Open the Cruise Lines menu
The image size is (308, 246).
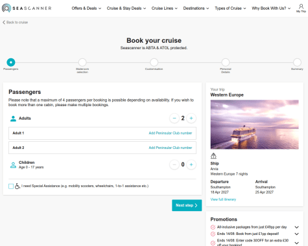tap(165, 8)
